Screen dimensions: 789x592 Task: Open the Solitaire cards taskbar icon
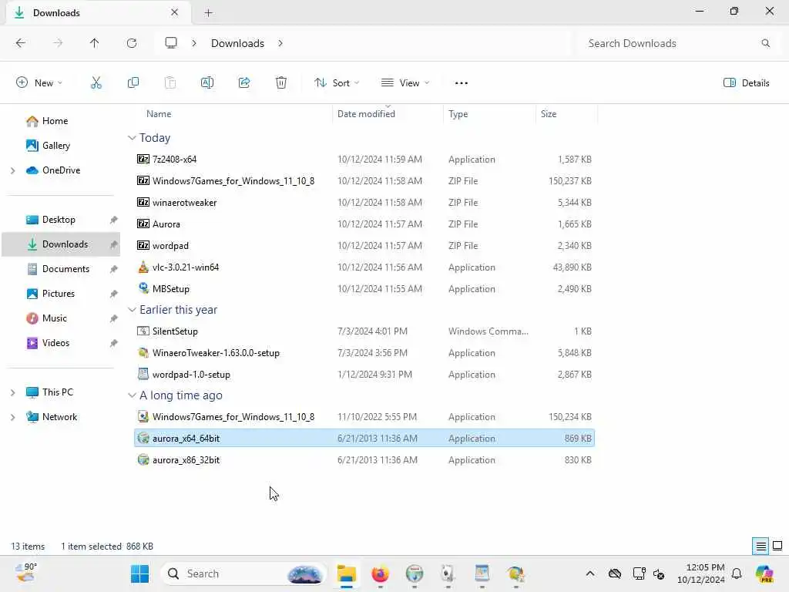(x=448, y=573)
